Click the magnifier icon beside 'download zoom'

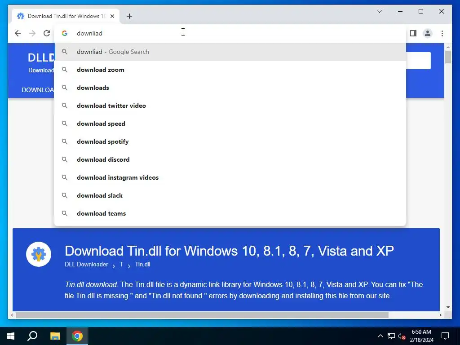[65, 70]
